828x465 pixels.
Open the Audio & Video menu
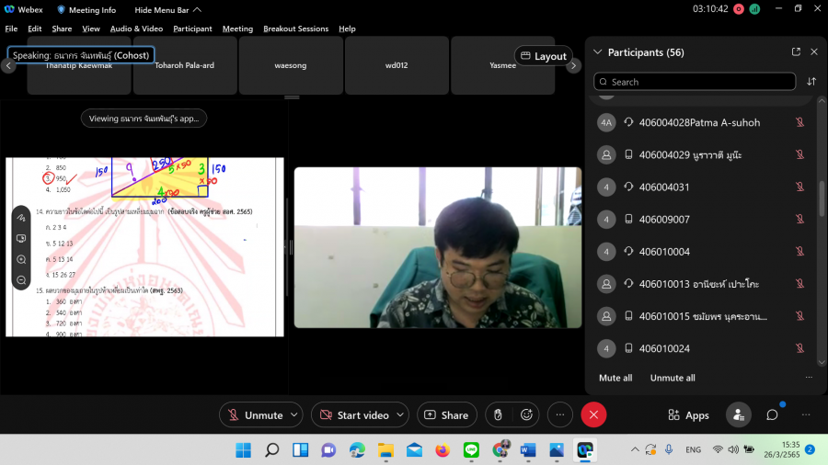[136, 28]
